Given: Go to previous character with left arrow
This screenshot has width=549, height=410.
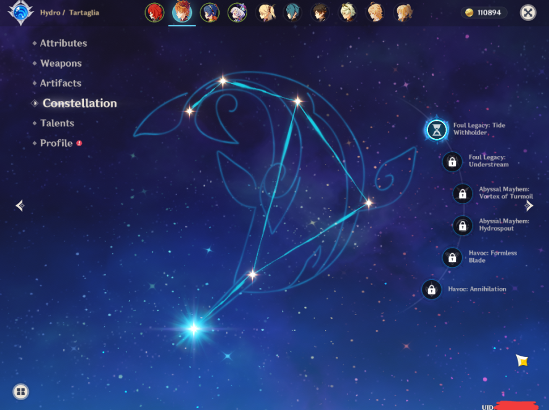Looking at the screenshot, I should 20,205.
